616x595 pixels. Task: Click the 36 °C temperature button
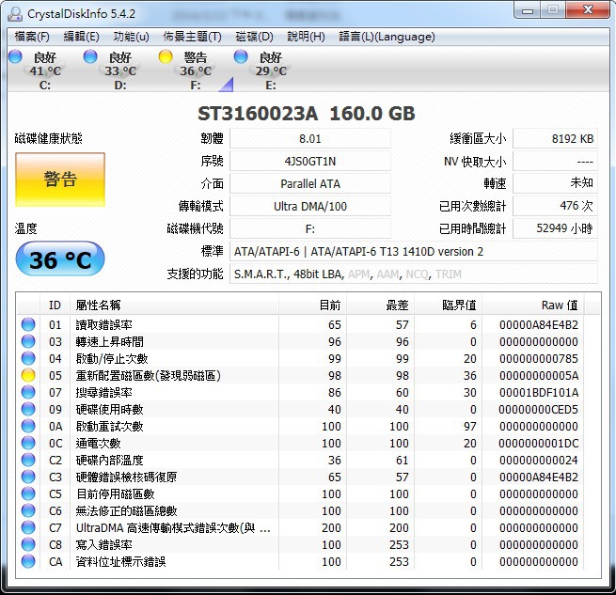pyautogui.click(x=60, y=259)
